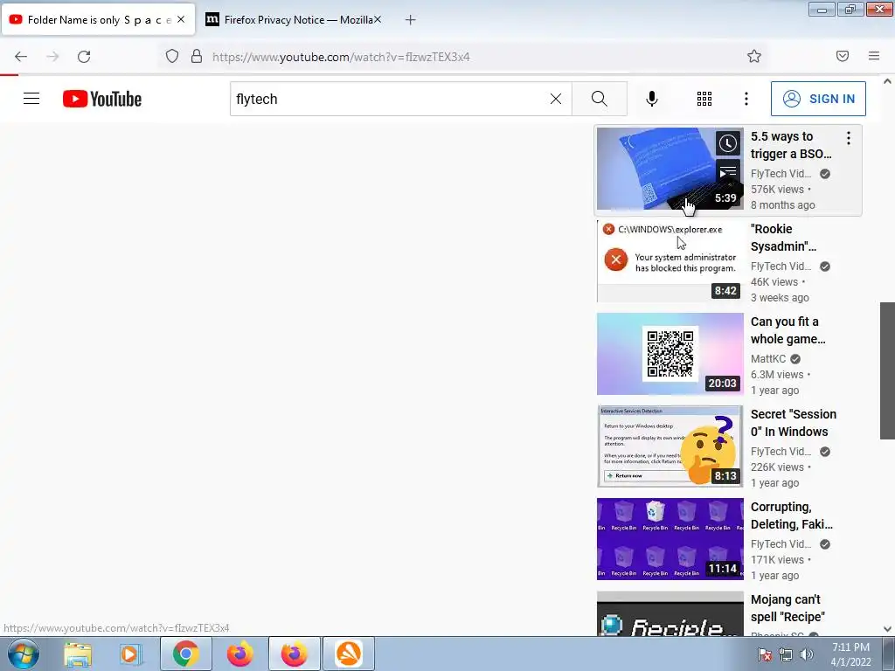
Task: Visit the MattKC channel name
Action: pyautogui.click(x=768, y=359)
